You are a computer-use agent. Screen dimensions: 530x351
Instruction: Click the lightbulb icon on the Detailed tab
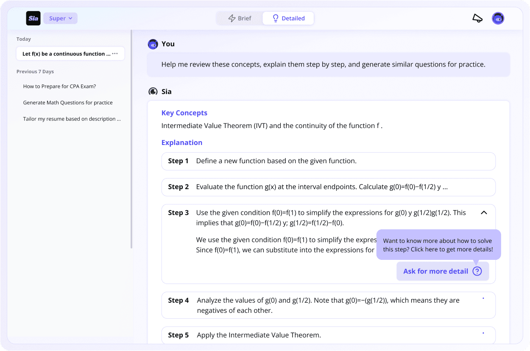point(276,18)
